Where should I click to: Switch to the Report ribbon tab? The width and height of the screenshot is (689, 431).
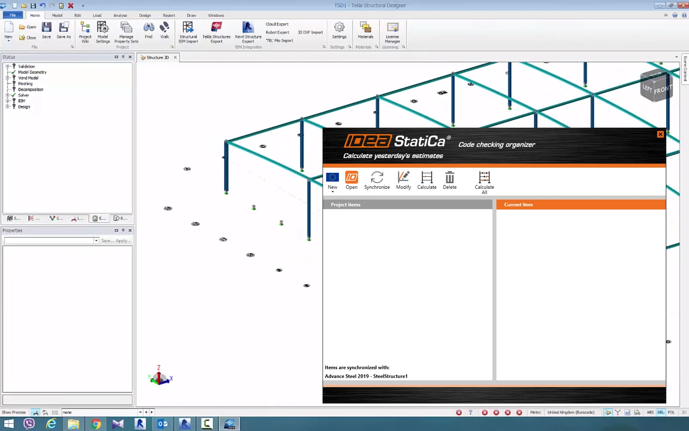pyautogui.click(x=169, y=16)
